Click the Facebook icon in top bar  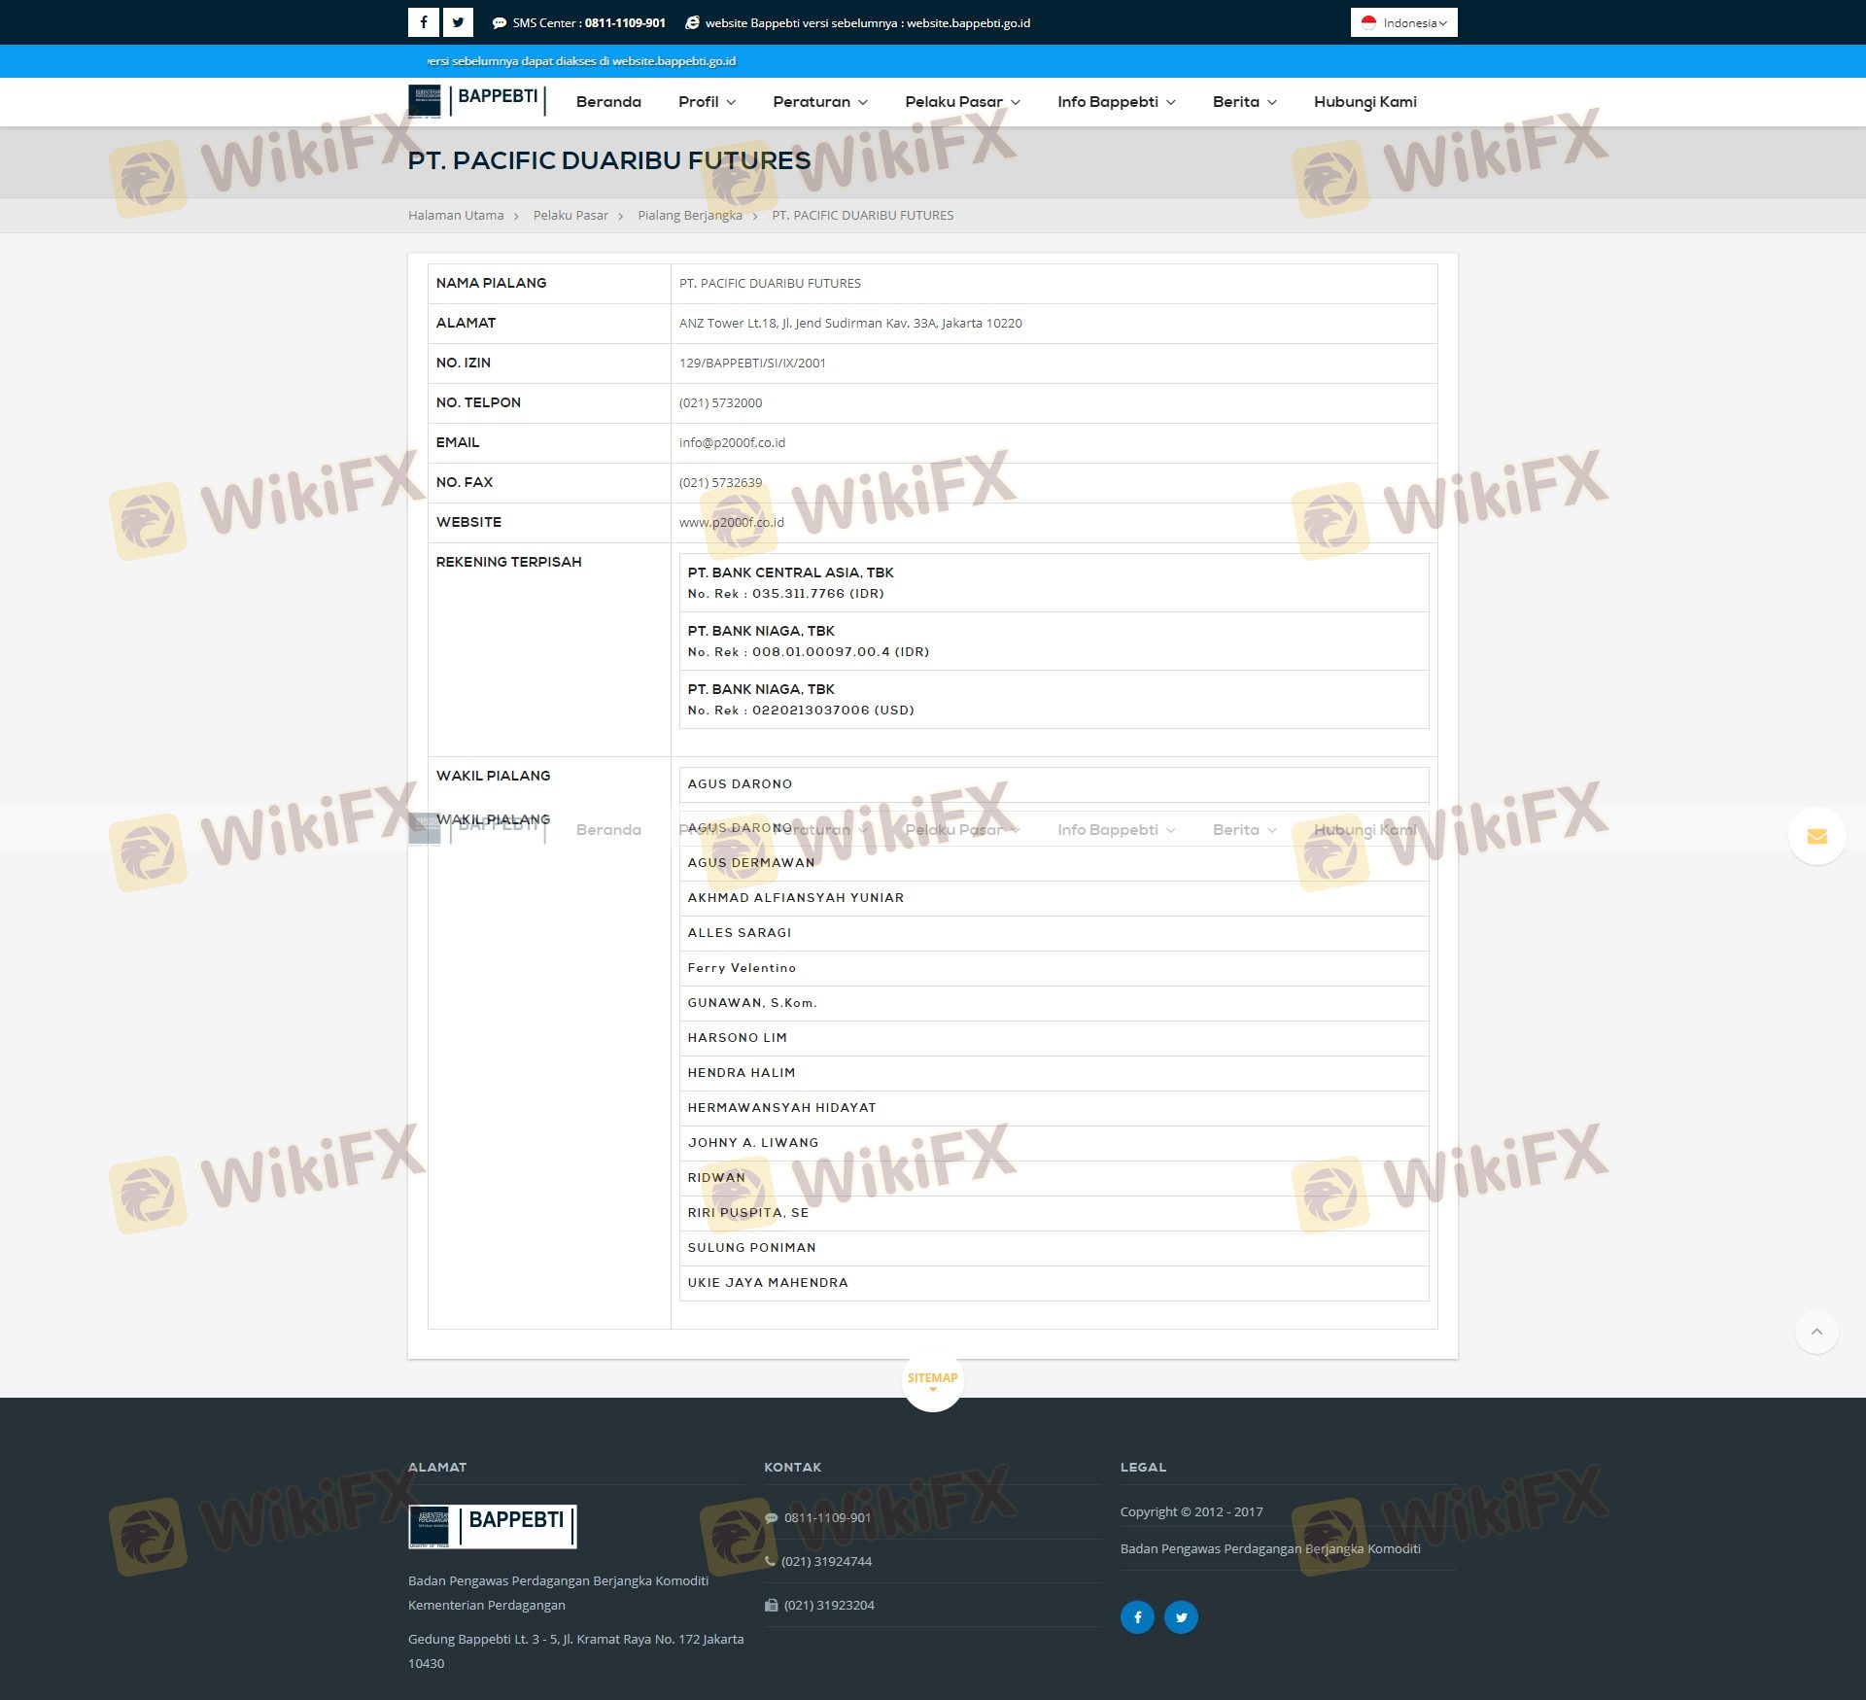pyautogui.click(x=423, y=22)
